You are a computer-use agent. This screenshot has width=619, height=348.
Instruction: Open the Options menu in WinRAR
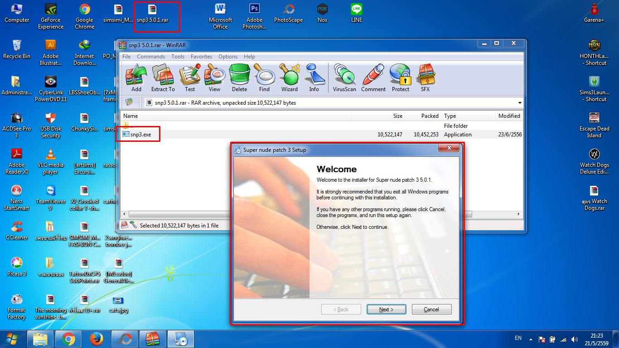228,57
